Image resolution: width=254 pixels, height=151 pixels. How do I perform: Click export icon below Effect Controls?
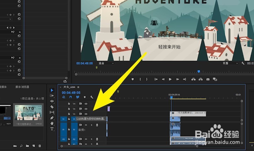[x=65, y=81]
